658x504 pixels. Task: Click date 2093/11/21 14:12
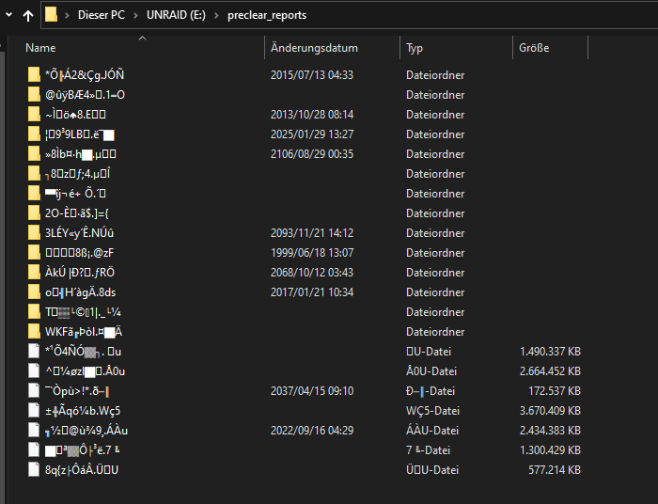312,233
